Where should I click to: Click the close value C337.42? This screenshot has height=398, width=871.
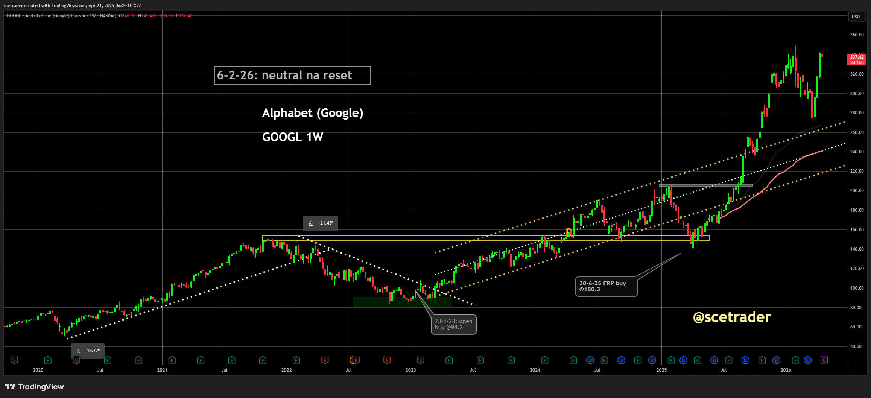point(184,16)
